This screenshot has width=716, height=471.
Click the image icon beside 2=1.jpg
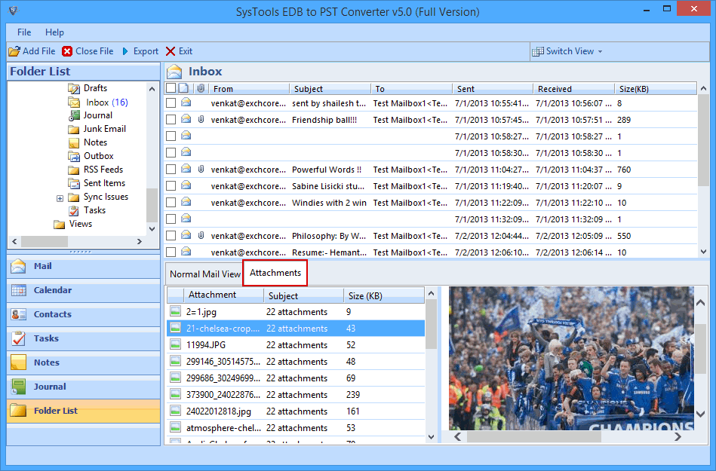tap(175, 311)
